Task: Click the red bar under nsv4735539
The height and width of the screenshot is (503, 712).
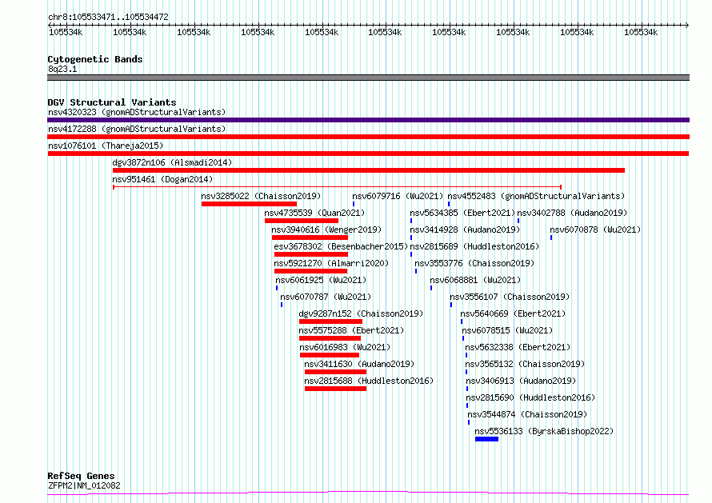Action: click(x=302, y=221)
